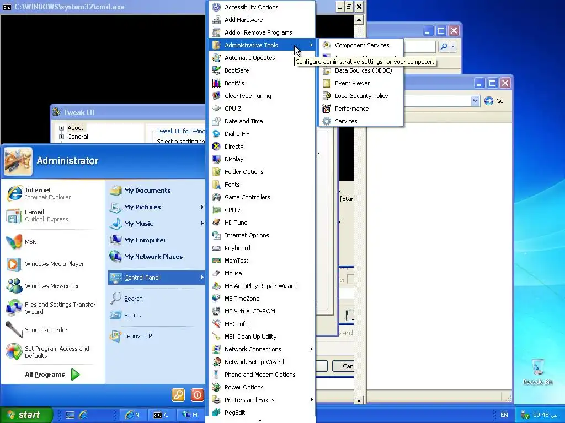The width and height of the screenshot is (565, 423).
Task: Open Internet Explorer from Start menu
Action: pyautogui.click(x=52, y=193)
